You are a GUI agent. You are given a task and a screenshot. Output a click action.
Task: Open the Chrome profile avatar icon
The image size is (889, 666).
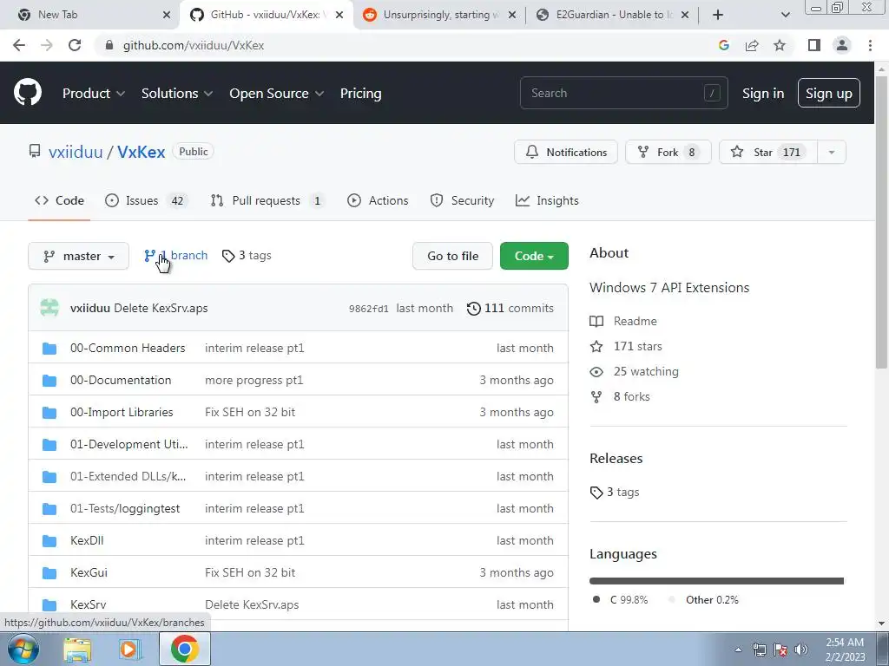point(842,45)
